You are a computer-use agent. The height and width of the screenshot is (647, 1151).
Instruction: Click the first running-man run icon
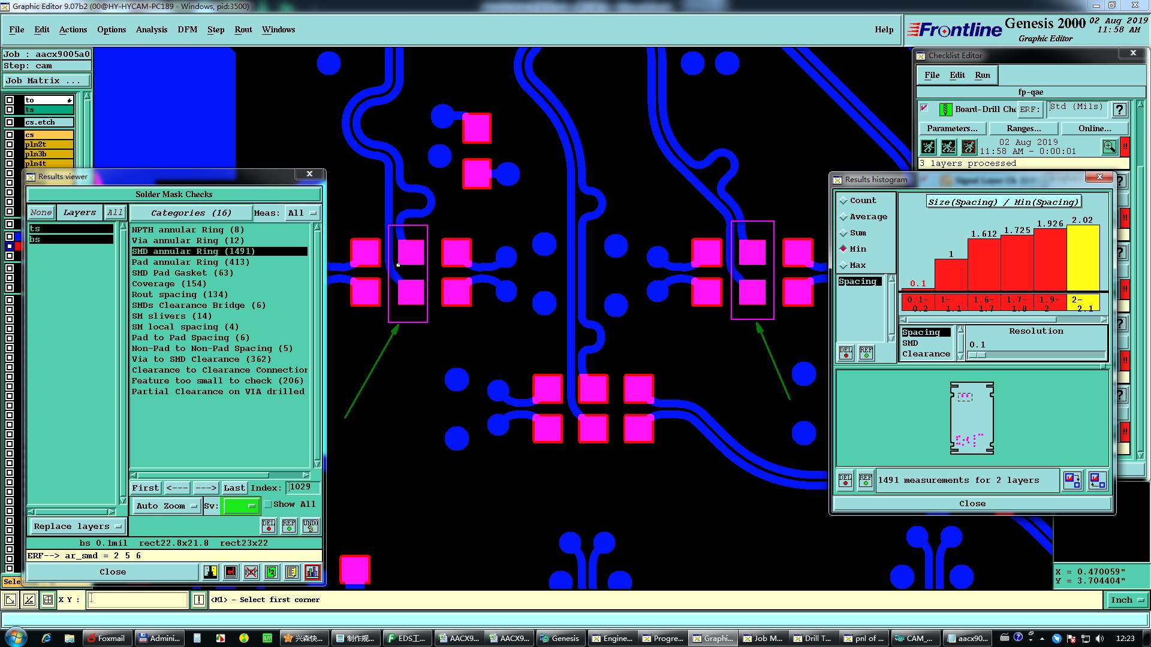[x=928, y=147]
